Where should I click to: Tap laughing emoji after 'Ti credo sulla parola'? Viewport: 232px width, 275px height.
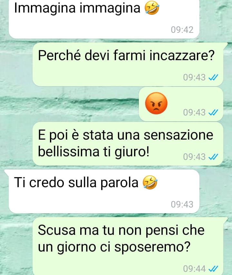[150, 182]
